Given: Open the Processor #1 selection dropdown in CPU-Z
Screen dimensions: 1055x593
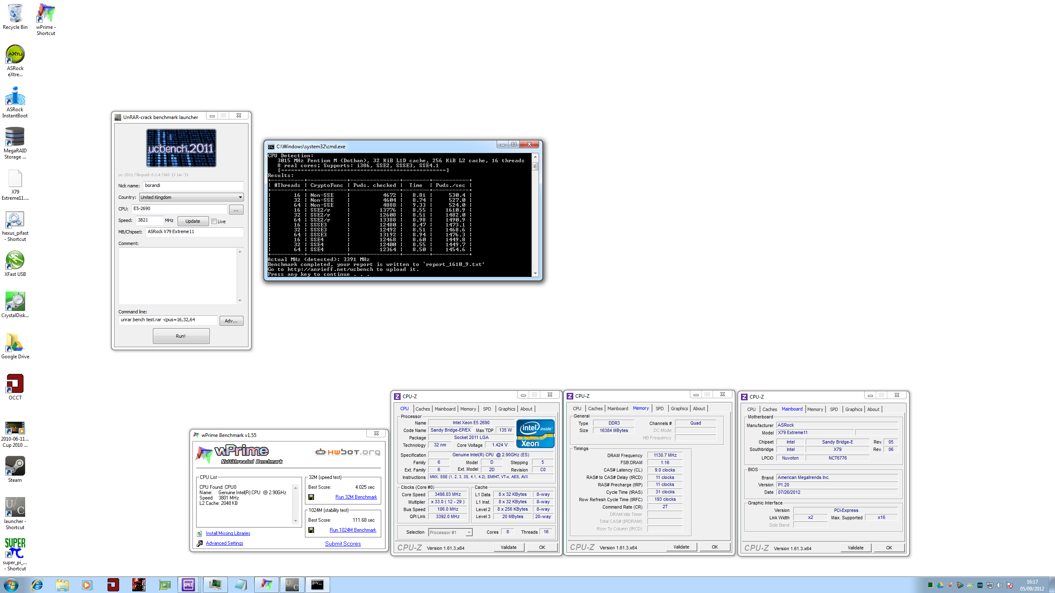Looking at the screenshot, I should click(450, 532).
